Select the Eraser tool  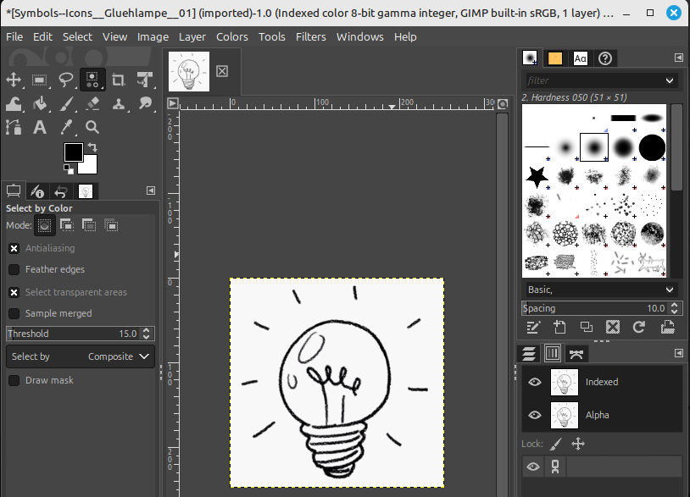(x=93, y=103)
